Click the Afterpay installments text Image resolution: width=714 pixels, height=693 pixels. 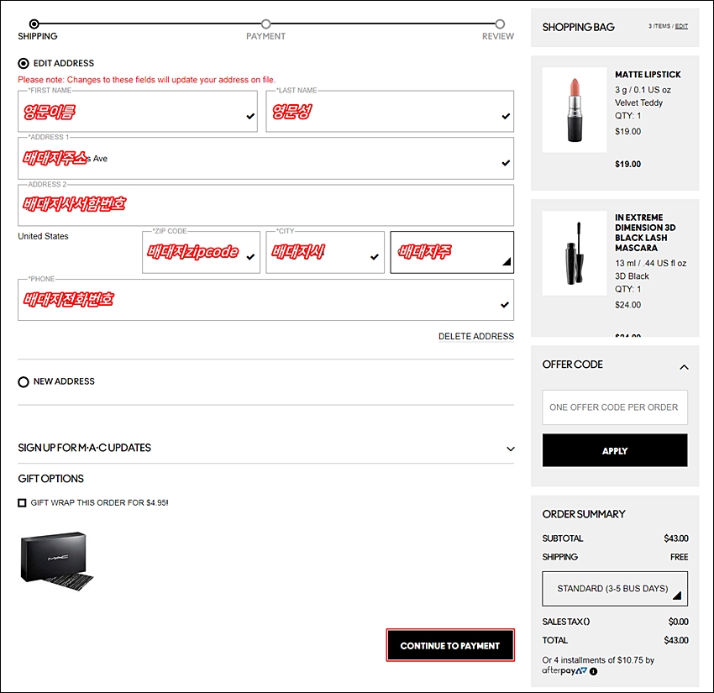tap(598, 660)
